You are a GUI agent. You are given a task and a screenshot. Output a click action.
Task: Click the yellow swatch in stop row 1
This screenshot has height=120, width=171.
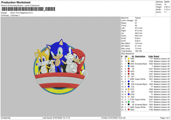click(129, 59)
